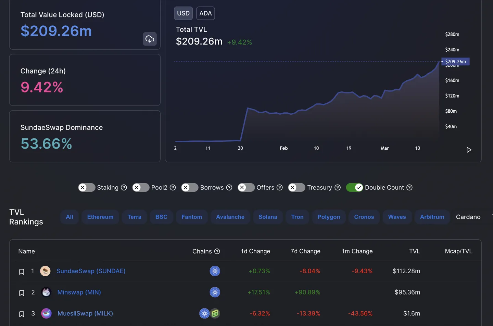Click SundaeSwap Dominance value 53.66%

coord(46,143)
